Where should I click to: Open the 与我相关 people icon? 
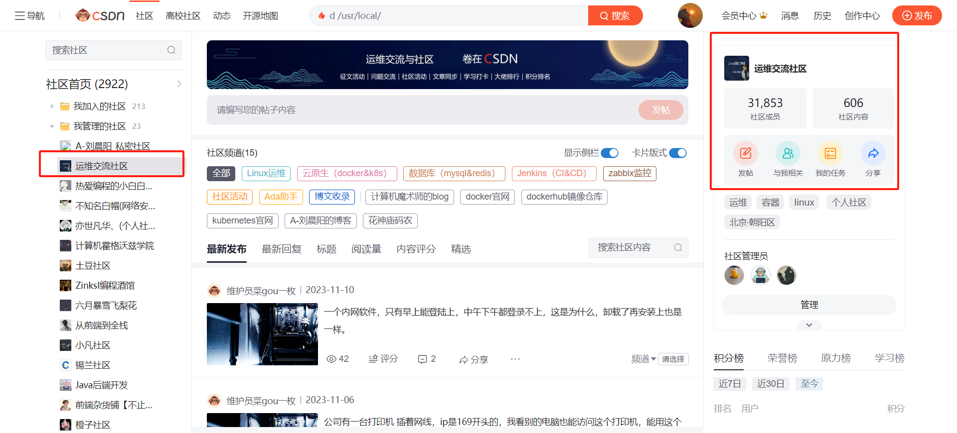pyautogui.click(x=788, y=153)
